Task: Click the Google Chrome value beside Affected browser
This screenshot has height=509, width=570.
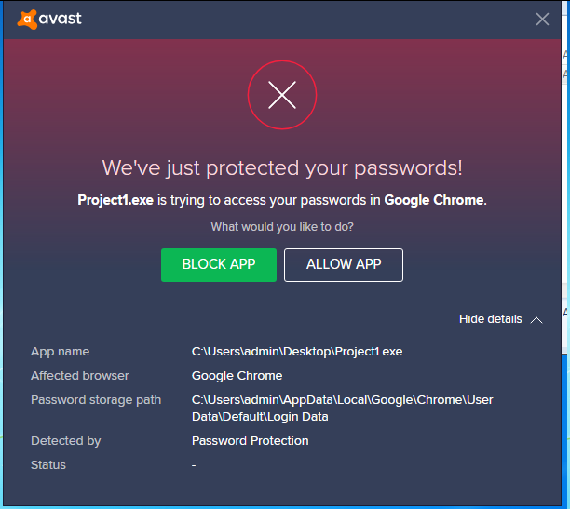Action: point(237,376)
